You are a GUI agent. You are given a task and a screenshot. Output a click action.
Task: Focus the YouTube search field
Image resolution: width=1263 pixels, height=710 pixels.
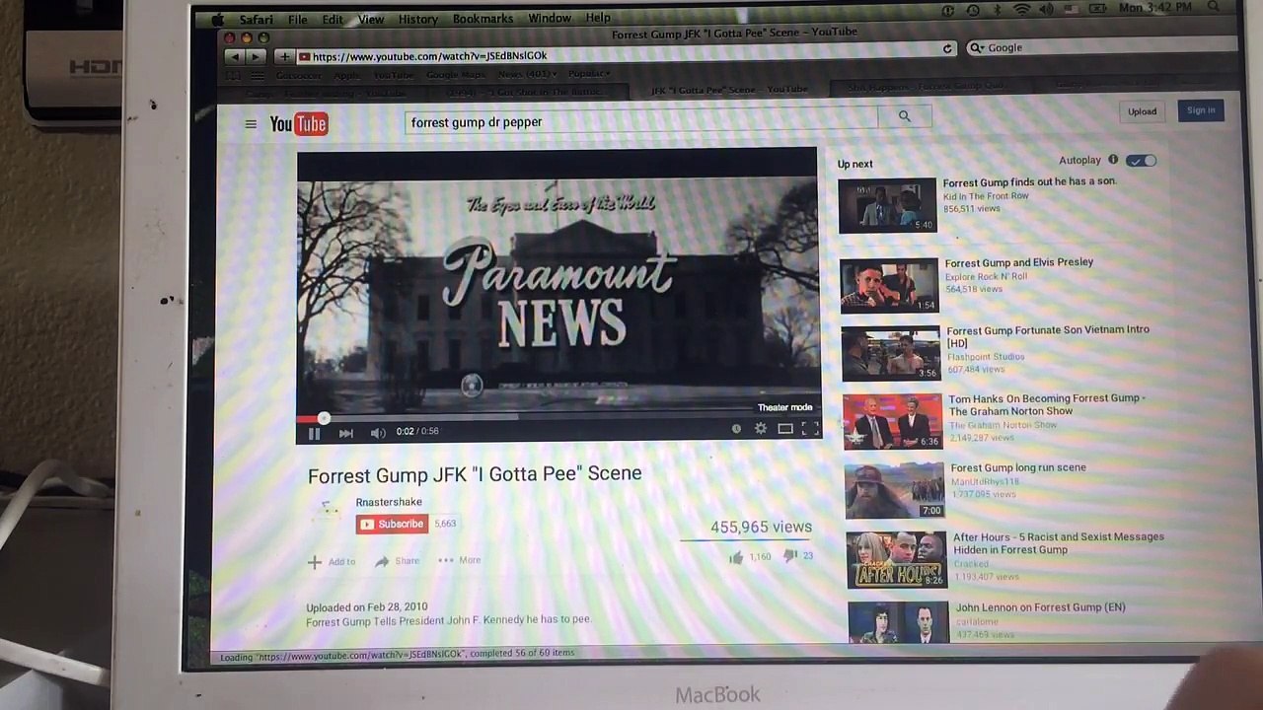(x=641, y=119)
